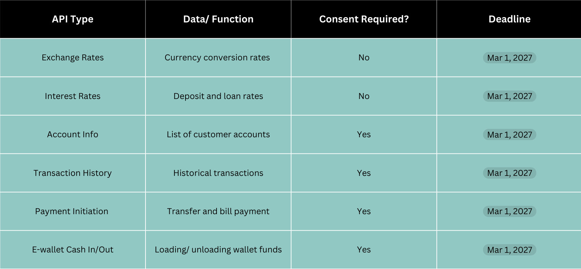The width and height of the screenshot is (581, 269).
Task: Click the Historical transactions cell
Action: 218,173
